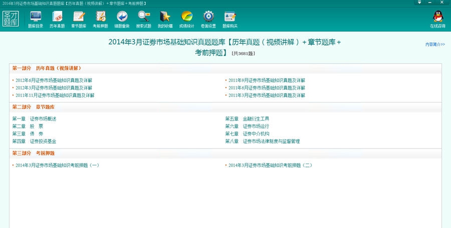
Task: Open 2011年9月证券市场基础知识真题及详解
Action: [267, 80]
